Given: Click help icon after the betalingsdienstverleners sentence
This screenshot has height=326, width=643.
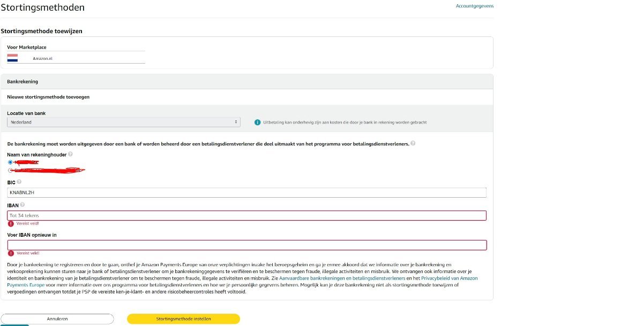Looking at the screenshot, I should (413, 144).
